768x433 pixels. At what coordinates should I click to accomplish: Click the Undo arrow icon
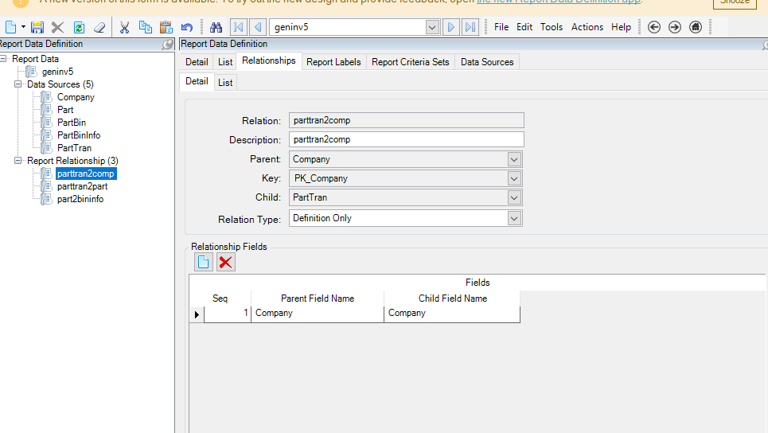[186, 27]
